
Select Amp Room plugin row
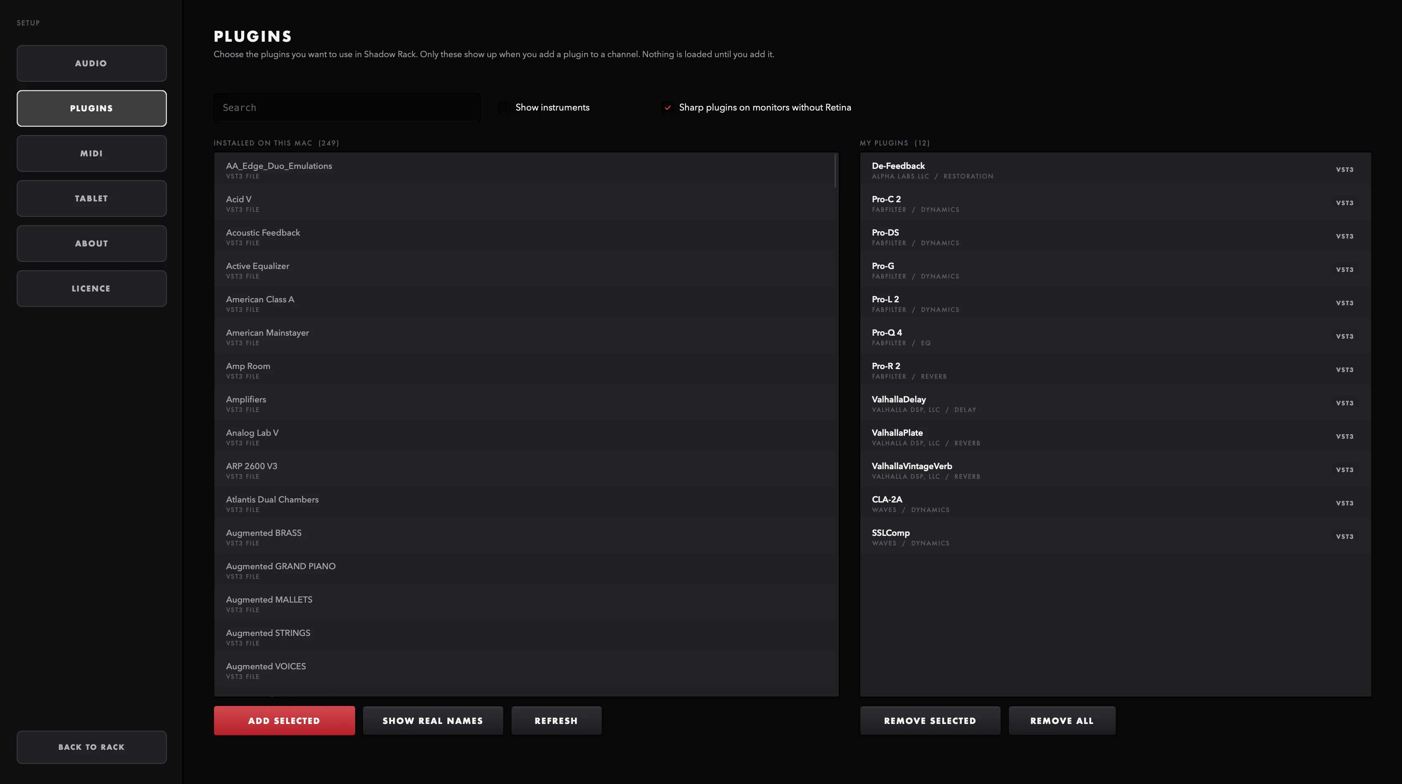click(524, 370)
